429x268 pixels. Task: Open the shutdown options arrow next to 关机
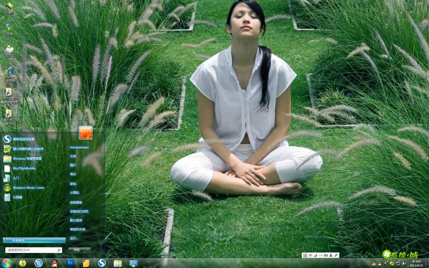pyautogui.click(x=89, y=250)
